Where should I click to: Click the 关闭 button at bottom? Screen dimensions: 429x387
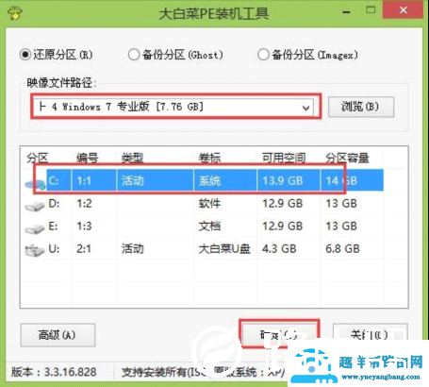click(x=371, y=334)
